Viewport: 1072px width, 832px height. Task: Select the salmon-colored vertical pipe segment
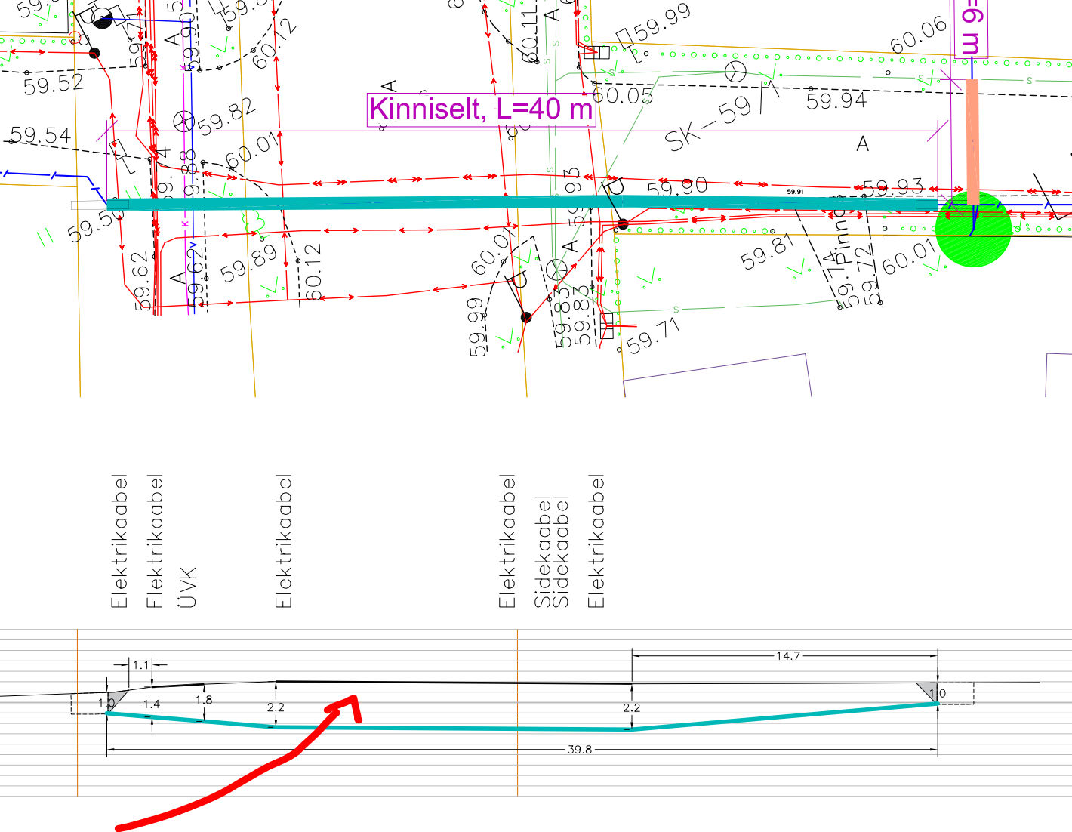click(972, 140)
